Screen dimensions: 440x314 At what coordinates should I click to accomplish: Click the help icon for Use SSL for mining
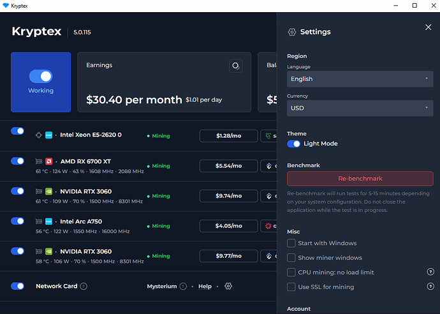click(430, 286)
